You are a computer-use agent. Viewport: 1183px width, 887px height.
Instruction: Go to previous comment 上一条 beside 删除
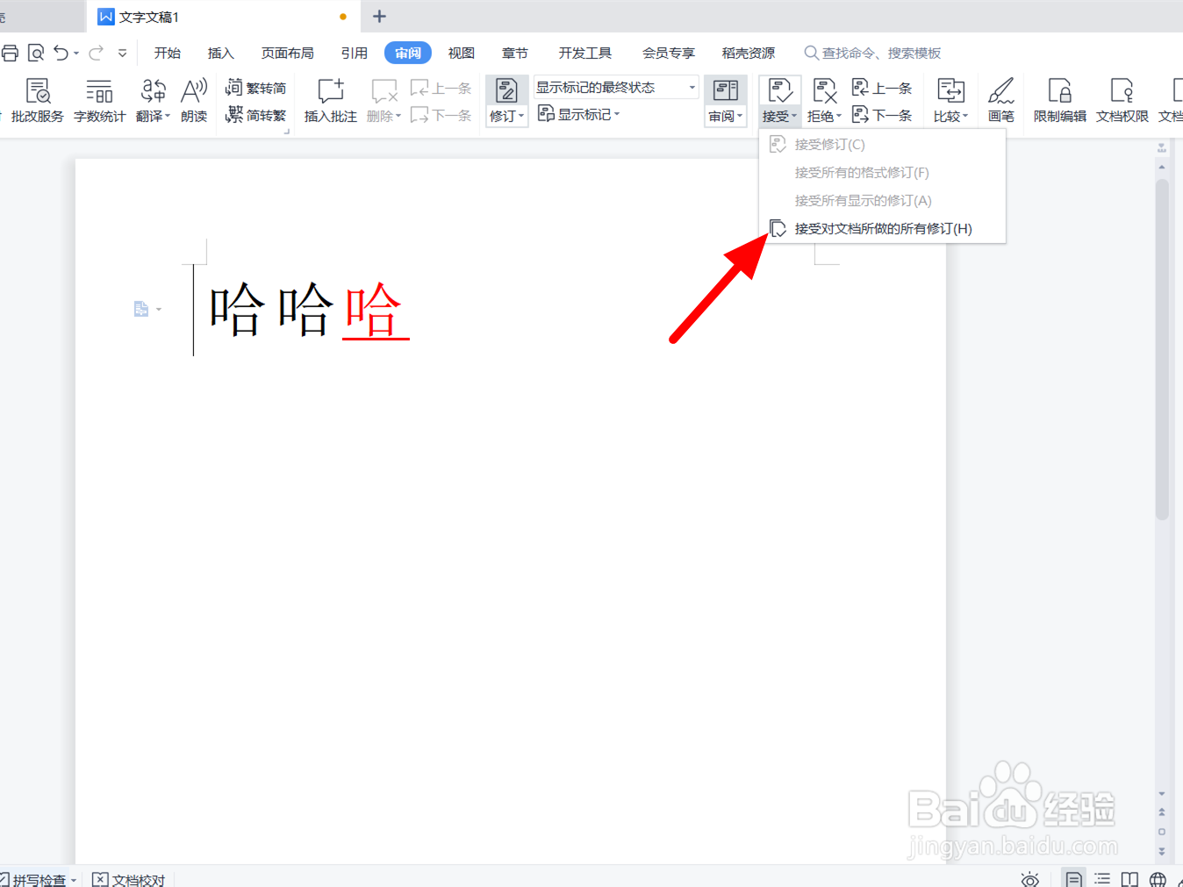(x=441, y=88)
